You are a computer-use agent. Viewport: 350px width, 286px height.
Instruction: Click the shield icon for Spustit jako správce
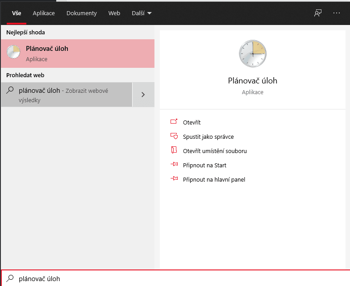tap(174, 136)
